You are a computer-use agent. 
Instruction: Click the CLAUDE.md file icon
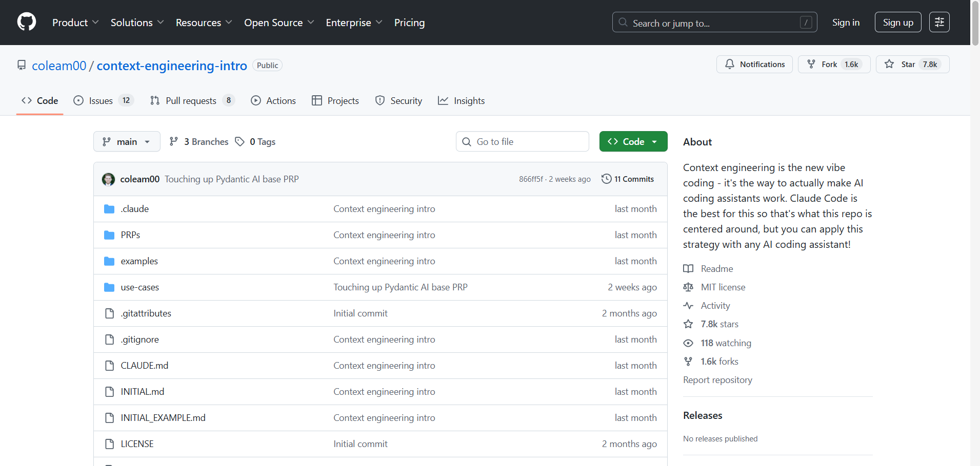(109, 366)
